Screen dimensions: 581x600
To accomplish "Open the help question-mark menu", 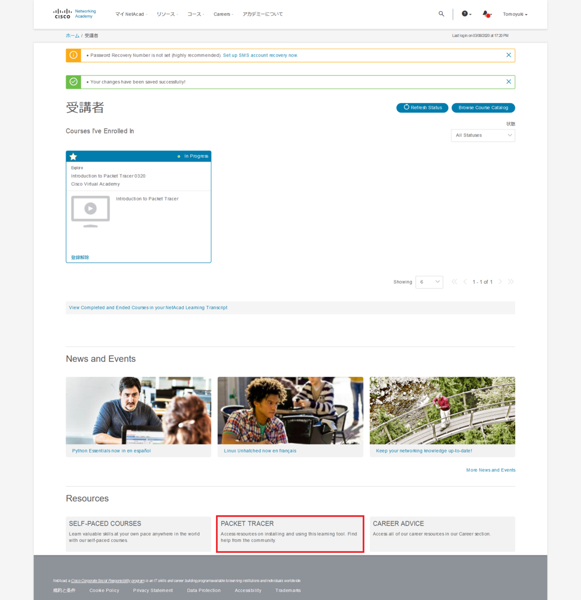I will coord(466,14).
